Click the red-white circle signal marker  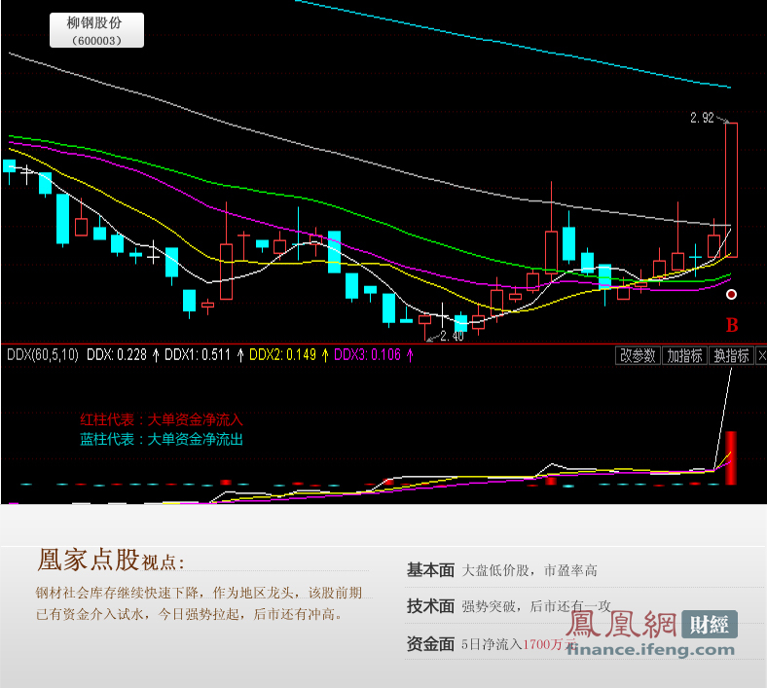coord(731,294)
